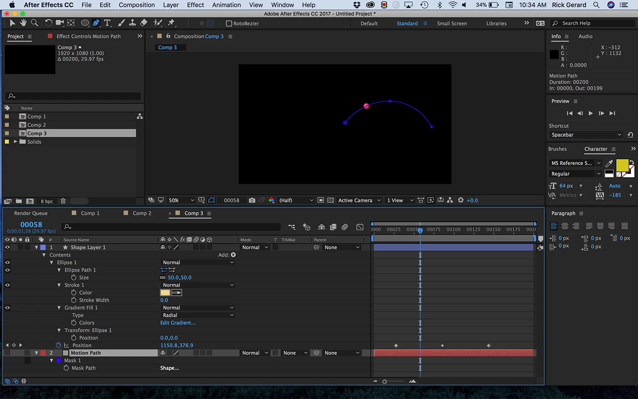Screen dimensions: 638x399
Task: Open the 1 View layout dropdown
Action: tap(400, 200)
